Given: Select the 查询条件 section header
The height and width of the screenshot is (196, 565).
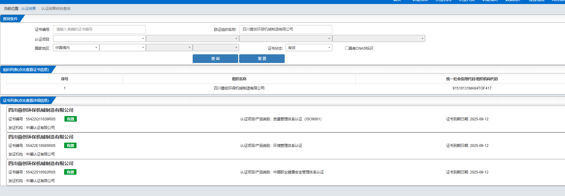Looking at the screenshot, I should 10,19.
